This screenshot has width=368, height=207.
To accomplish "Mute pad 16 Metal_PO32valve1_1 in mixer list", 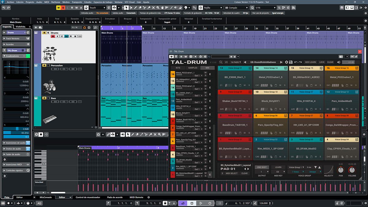I will tap(205, 73).
